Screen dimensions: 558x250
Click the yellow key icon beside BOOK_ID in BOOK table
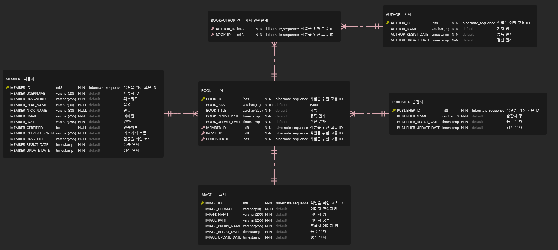tap(203, 99)
